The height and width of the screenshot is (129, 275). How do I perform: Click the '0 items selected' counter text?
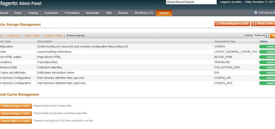click(x=76, y=36)
